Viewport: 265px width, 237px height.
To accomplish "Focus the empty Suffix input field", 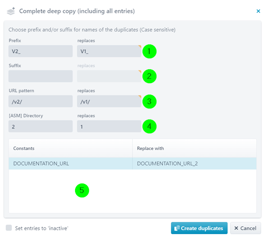I will click(41, 76).
